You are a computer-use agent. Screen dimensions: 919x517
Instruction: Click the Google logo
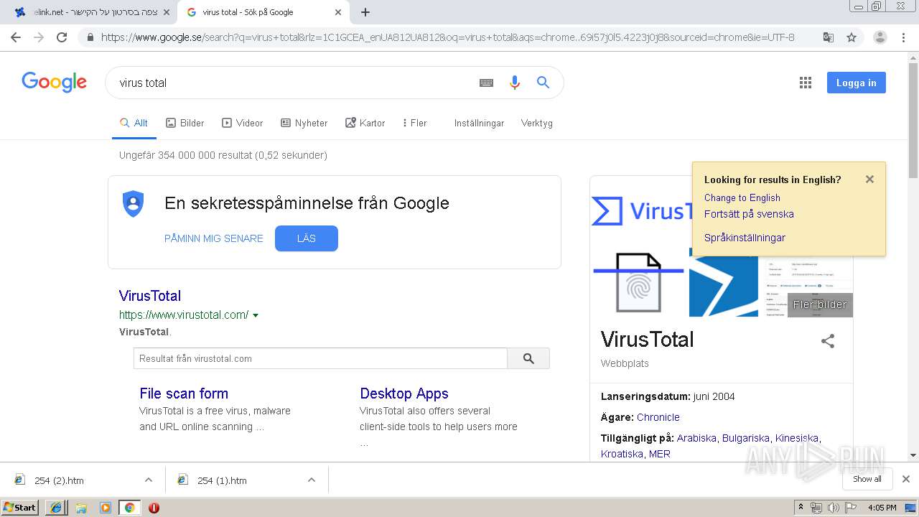tap(54, 82)
